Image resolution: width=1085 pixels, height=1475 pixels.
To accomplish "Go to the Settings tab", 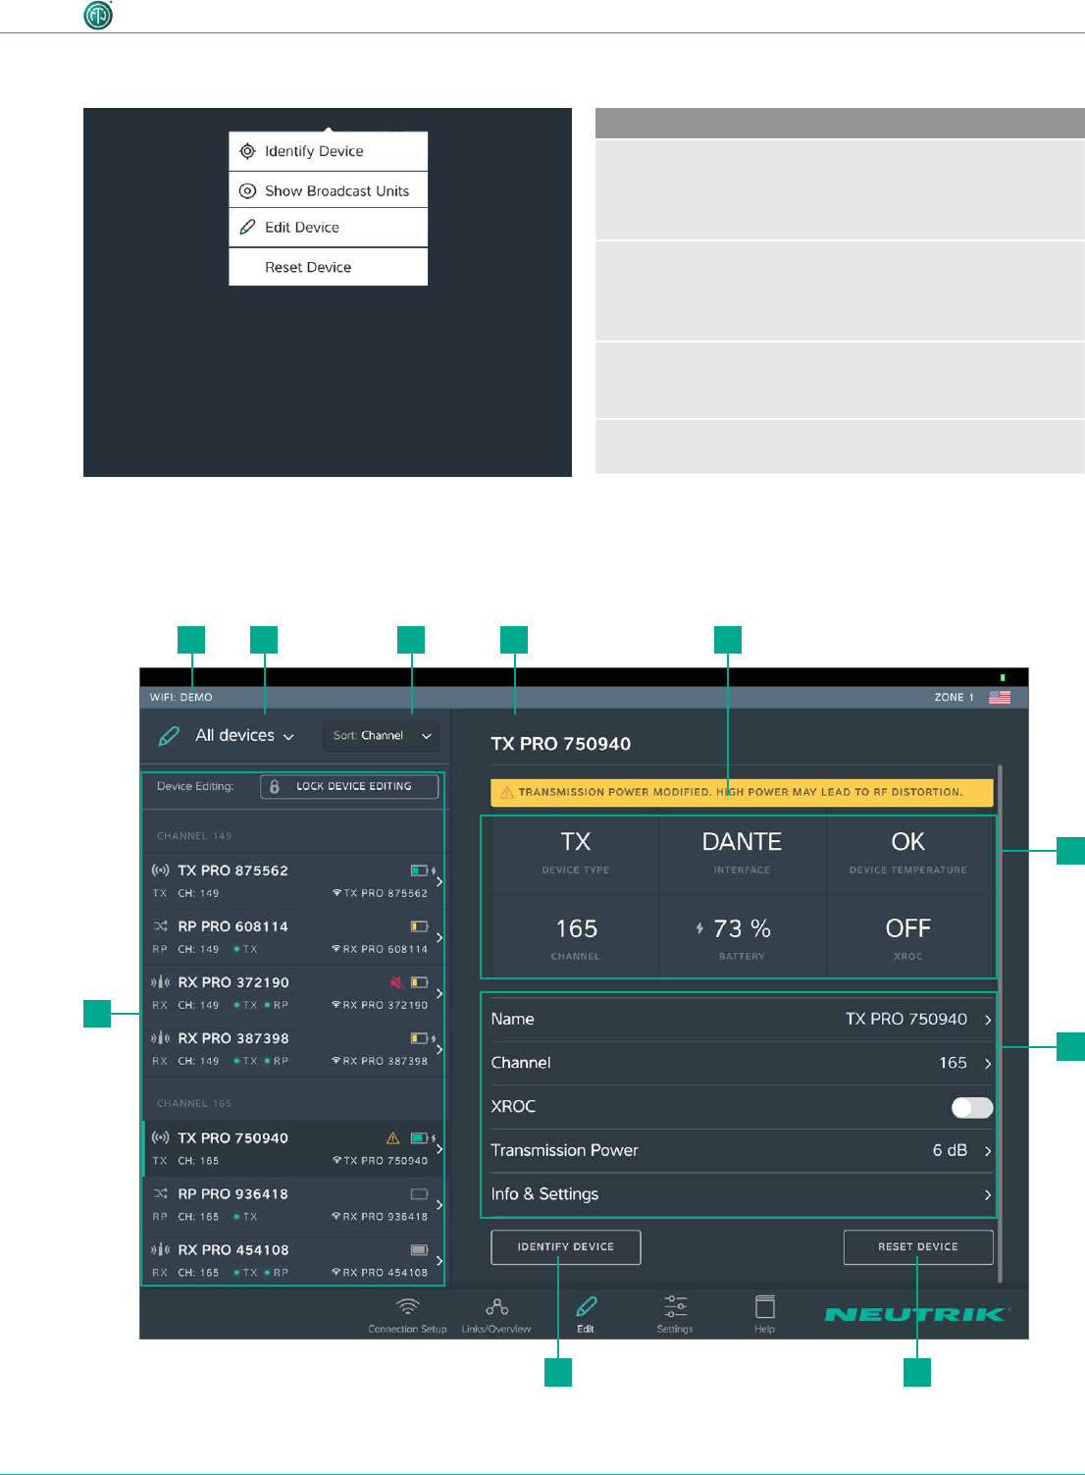I will (x=675, y=1315).
